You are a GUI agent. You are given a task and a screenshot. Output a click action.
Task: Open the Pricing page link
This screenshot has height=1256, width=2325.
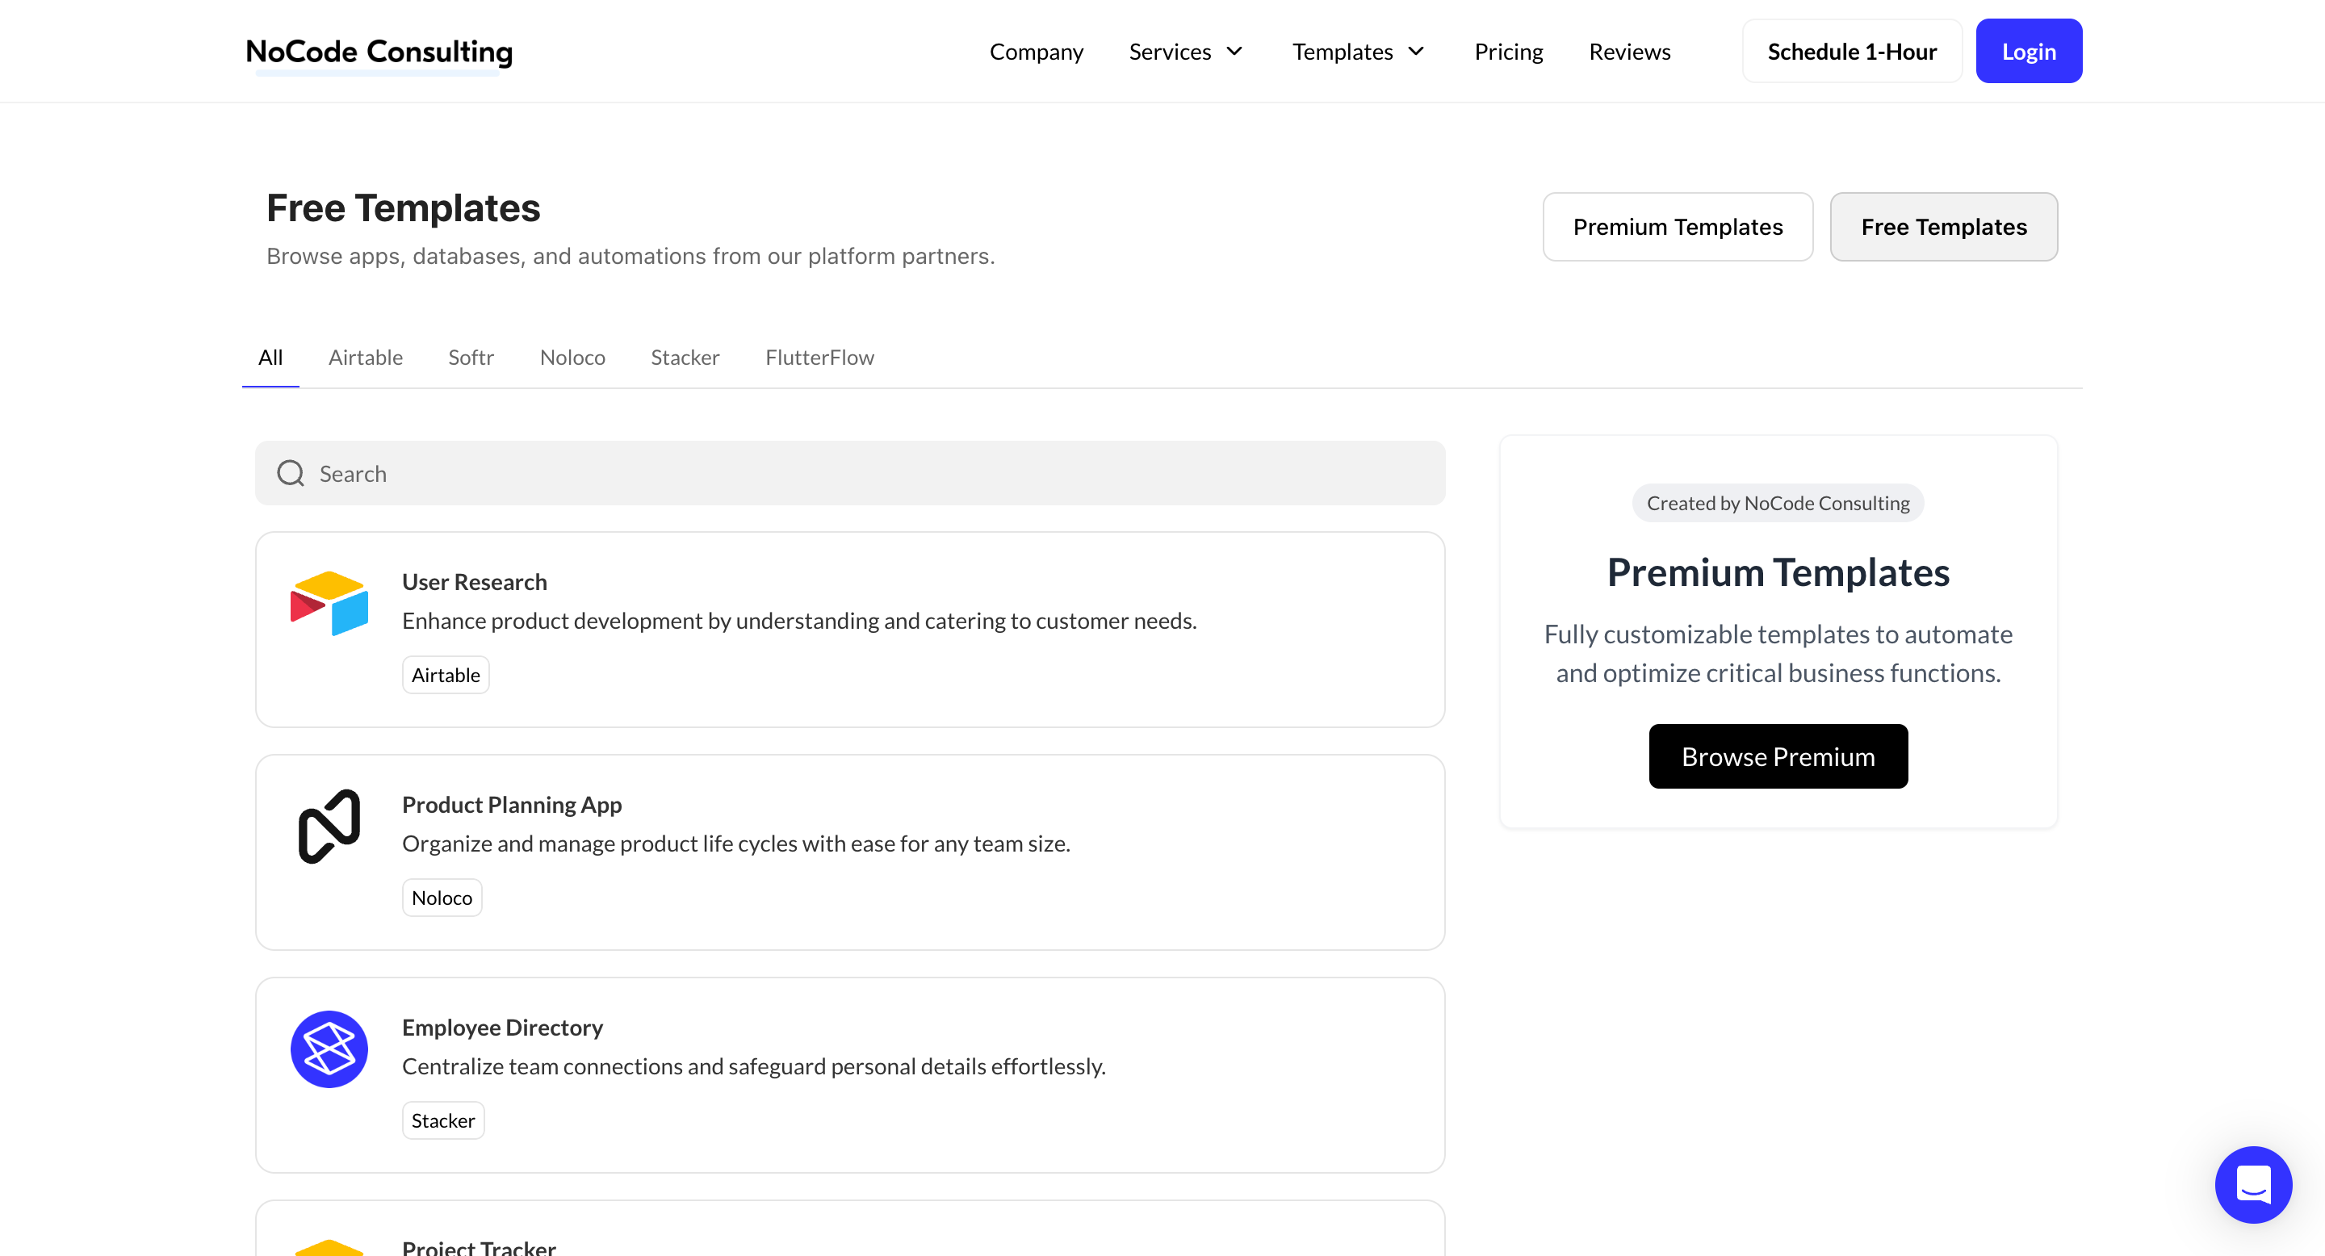coord(1508,52)
